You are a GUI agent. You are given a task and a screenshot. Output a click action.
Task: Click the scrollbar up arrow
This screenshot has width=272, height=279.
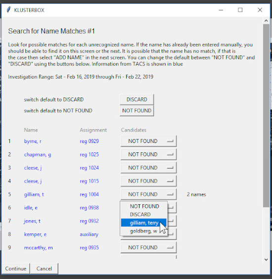[266, 21]
